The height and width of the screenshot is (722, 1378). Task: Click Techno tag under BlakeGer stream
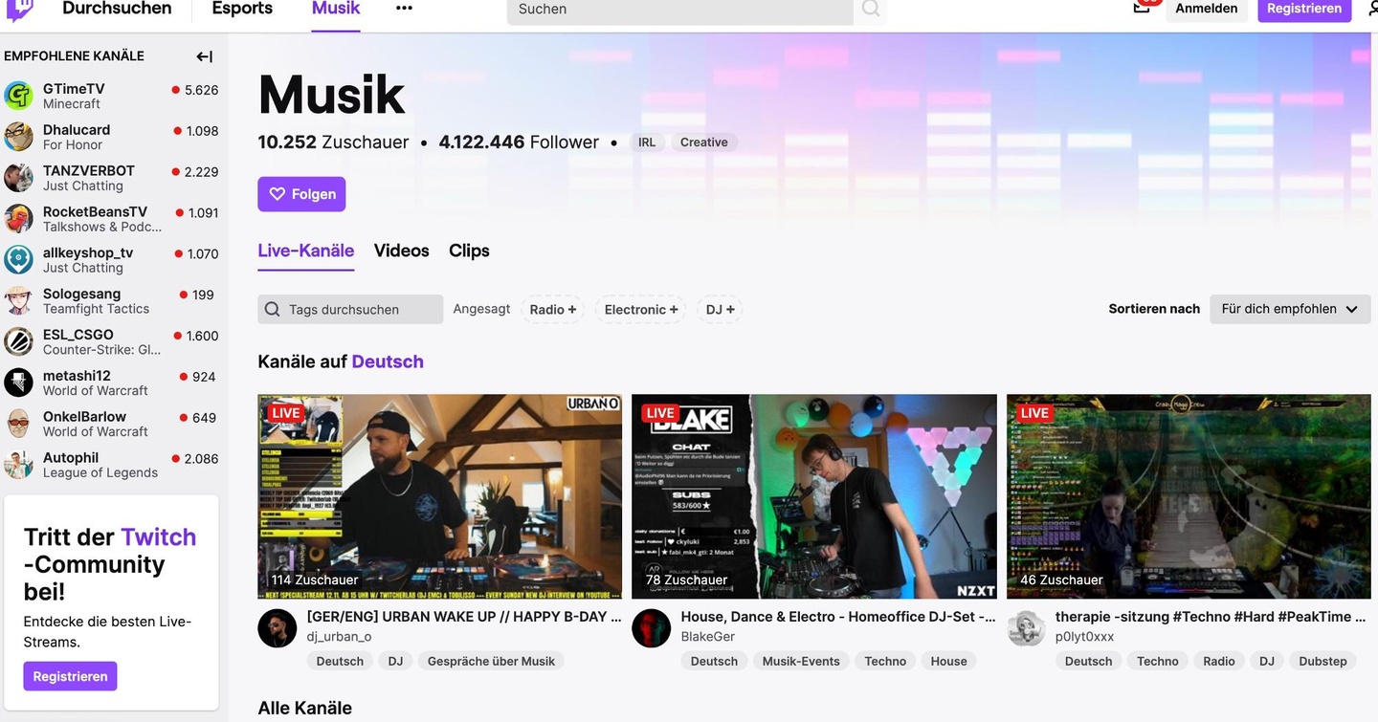885,661
